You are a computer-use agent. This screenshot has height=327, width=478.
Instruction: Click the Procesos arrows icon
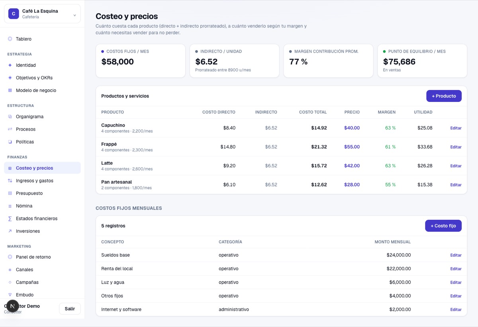coord(10,129)
